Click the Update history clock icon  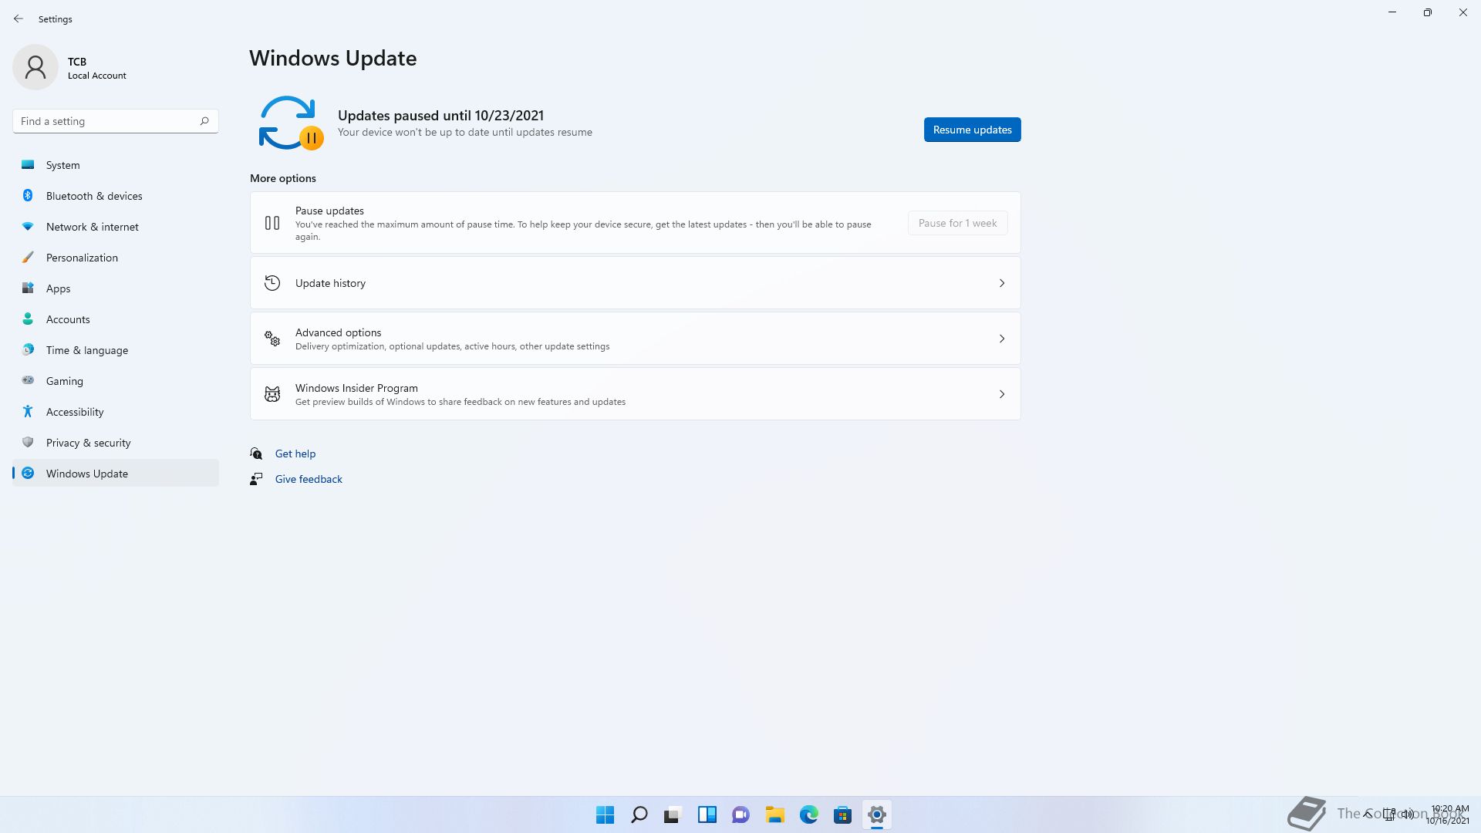coord(272,283)
